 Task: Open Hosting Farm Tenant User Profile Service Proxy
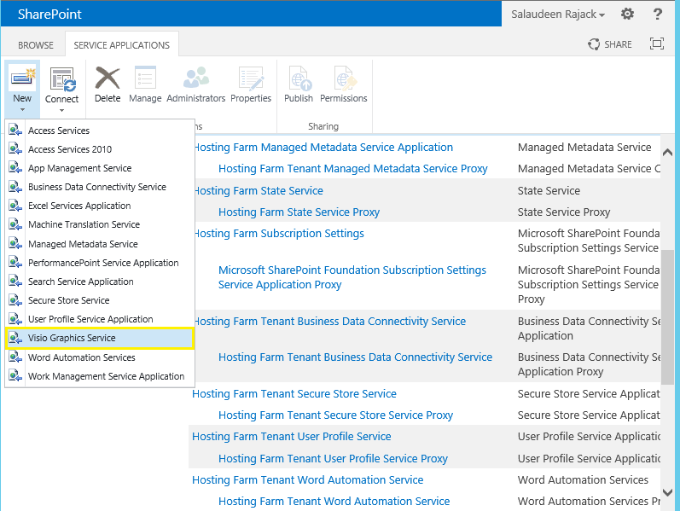point(333,458)
